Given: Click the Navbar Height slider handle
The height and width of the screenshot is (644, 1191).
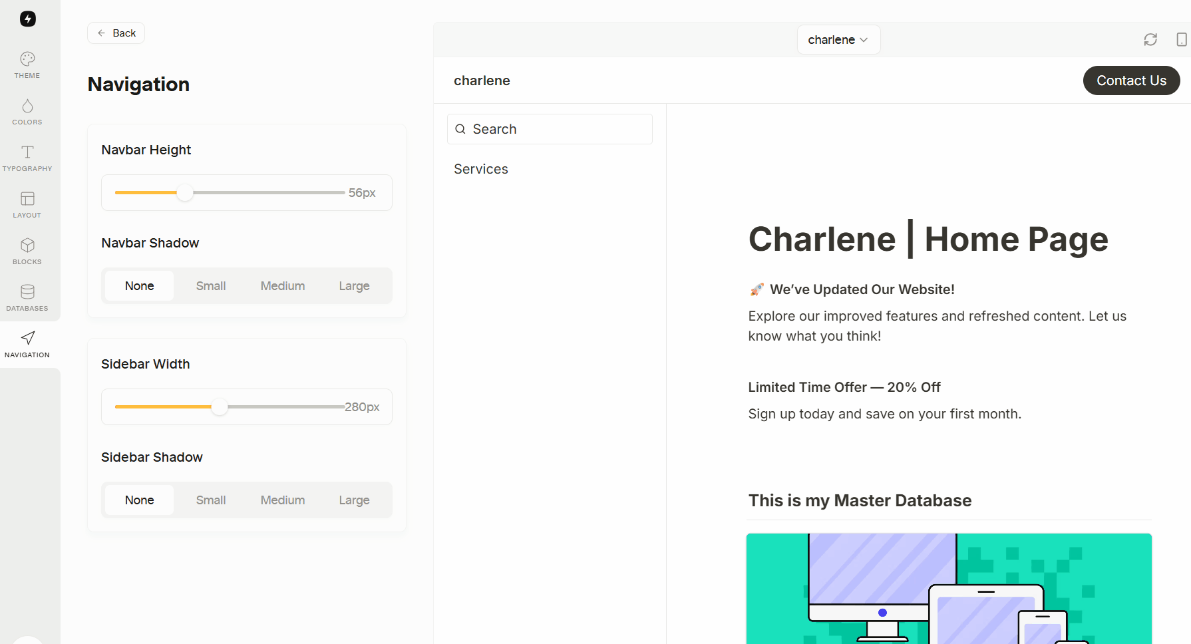Looking at the screenshot, I should (x=185, y=193).
